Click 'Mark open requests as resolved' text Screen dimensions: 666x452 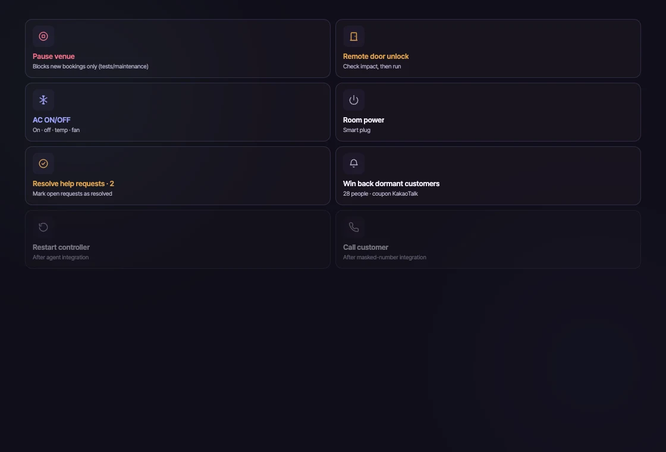72,194
